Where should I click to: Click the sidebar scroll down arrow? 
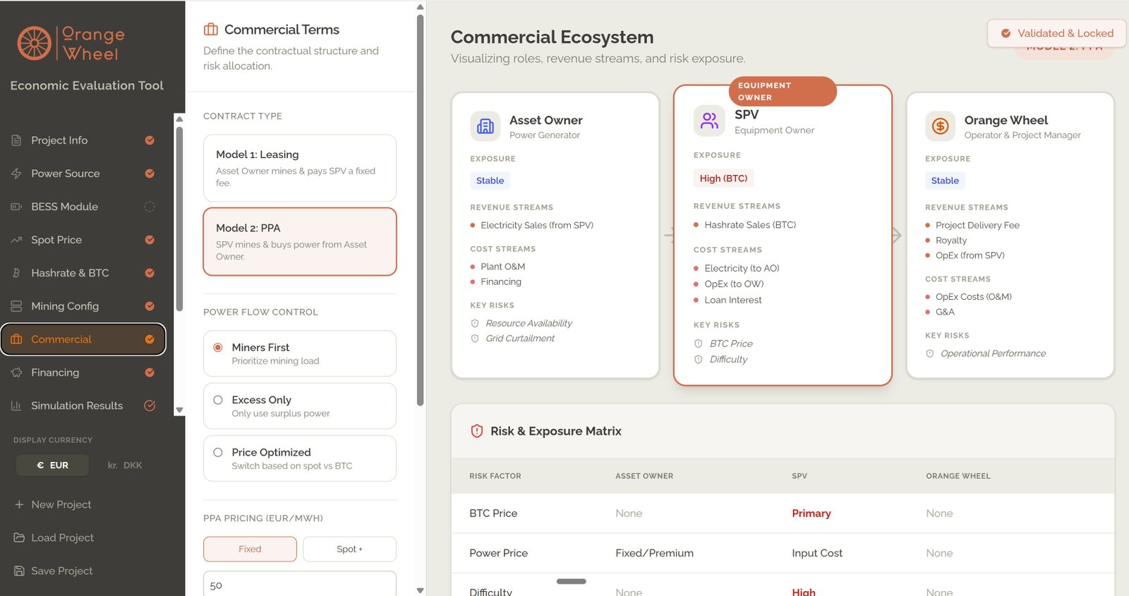[x=179, y=410]
